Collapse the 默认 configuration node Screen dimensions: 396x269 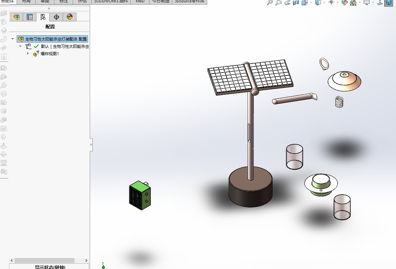click(x=20, y=46)
